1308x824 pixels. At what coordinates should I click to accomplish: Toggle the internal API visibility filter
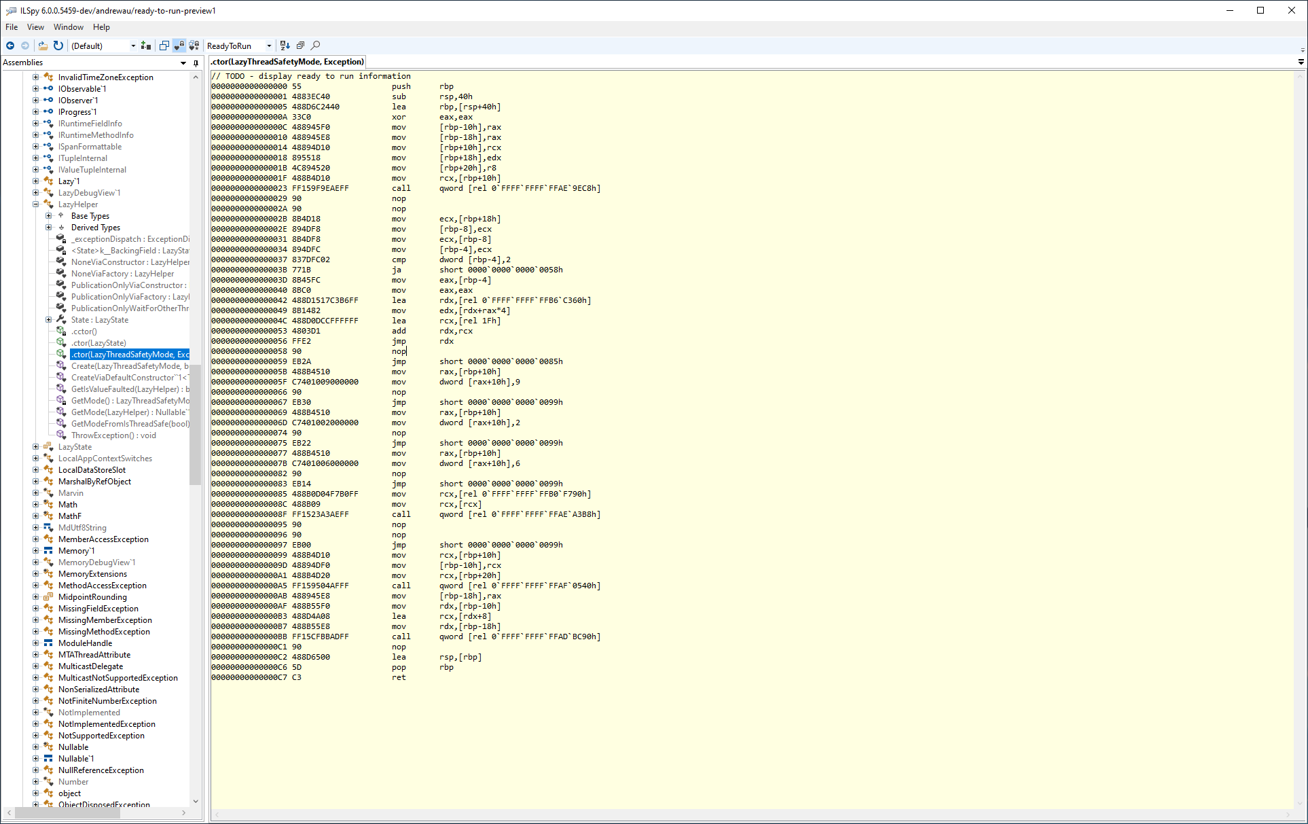click(179, 46)
